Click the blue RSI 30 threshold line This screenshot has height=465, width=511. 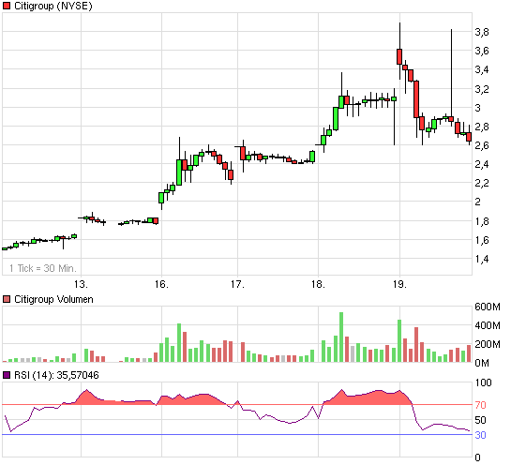click(237, 434)
